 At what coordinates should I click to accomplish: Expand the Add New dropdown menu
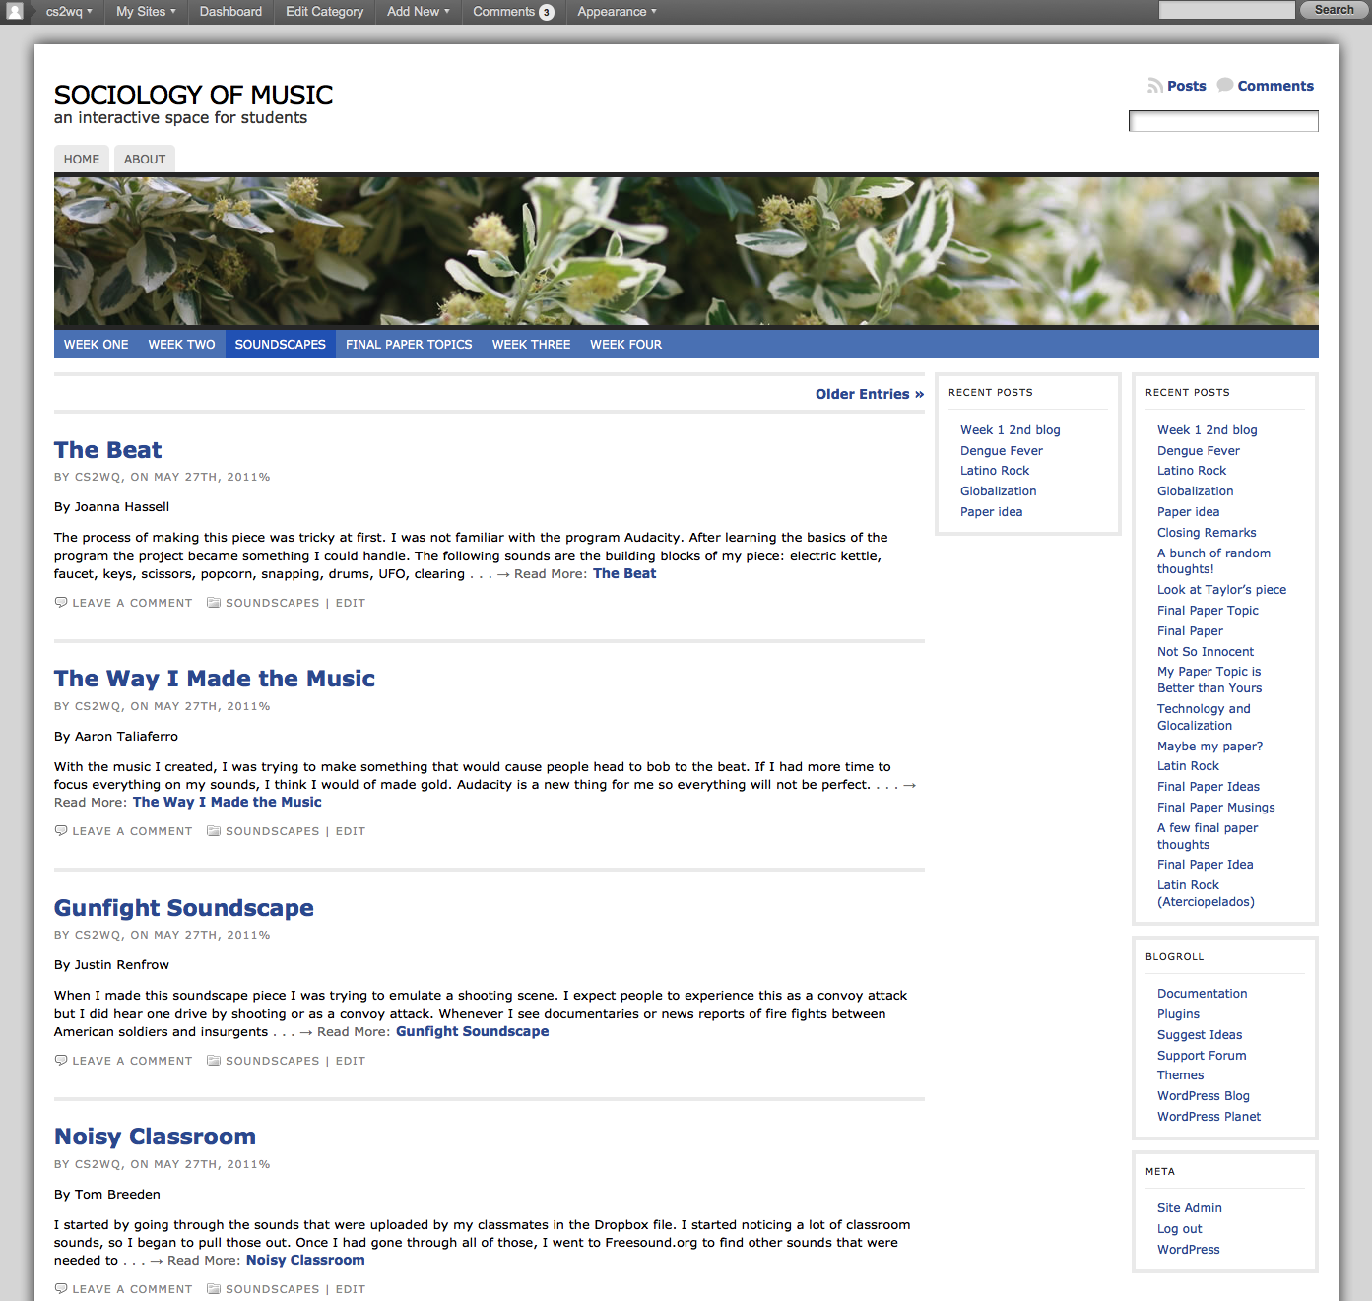418,12
